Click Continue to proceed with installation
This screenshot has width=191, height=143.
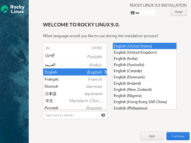178,136
